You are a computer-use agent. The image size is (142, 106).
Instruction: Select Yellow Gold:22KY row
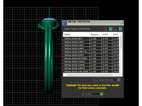[x=91, y=55]
